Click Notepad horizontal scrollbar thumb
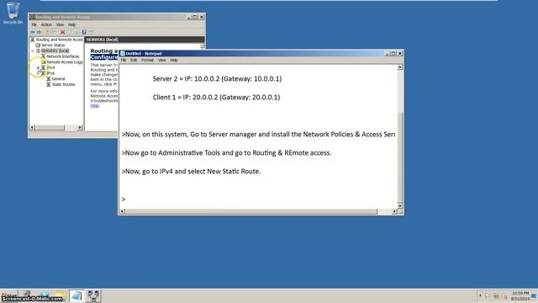Screen dimensions: 538x303 tap(251, 211)
